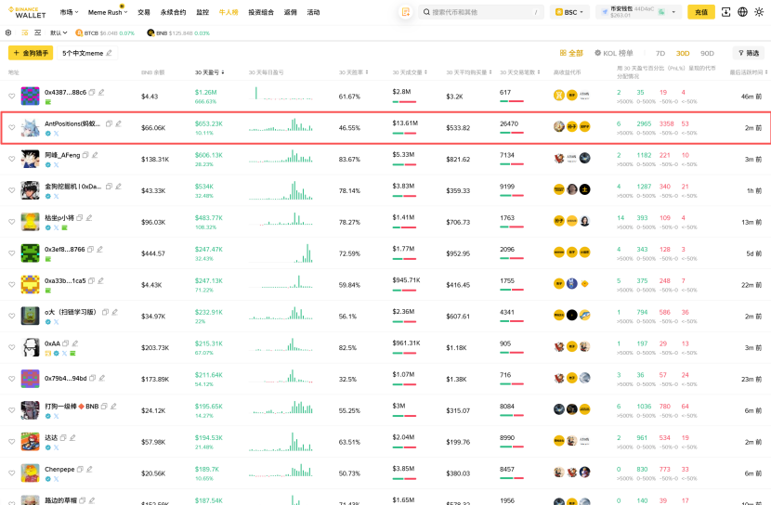The height and width of the screenshot is (505, 771).
Task: Go to 交易 nav item
Action: point(144,12)
